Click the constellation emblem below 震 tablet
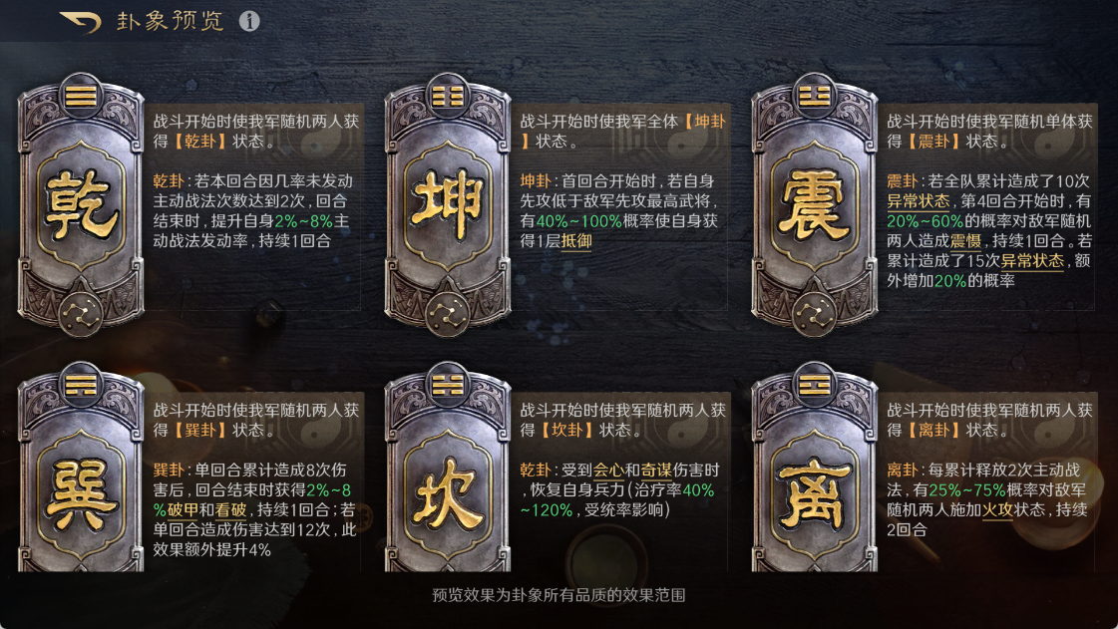Screen dimensions: 1118x629 (x=814, y=314)
